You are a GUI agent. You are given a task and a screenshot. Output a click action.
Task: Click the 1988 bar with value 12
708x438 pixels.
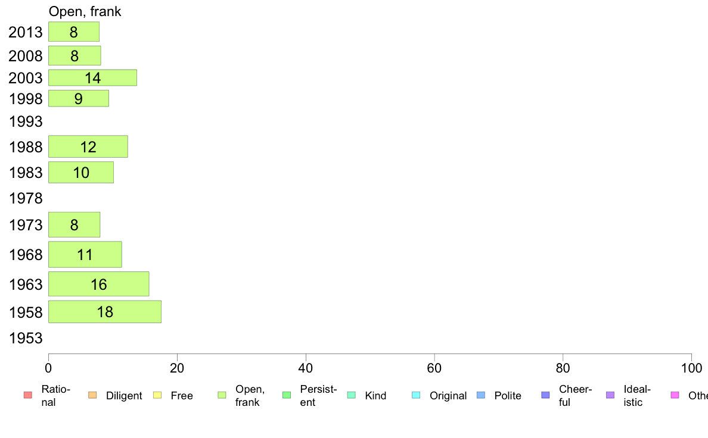click(x=88, y=146)
